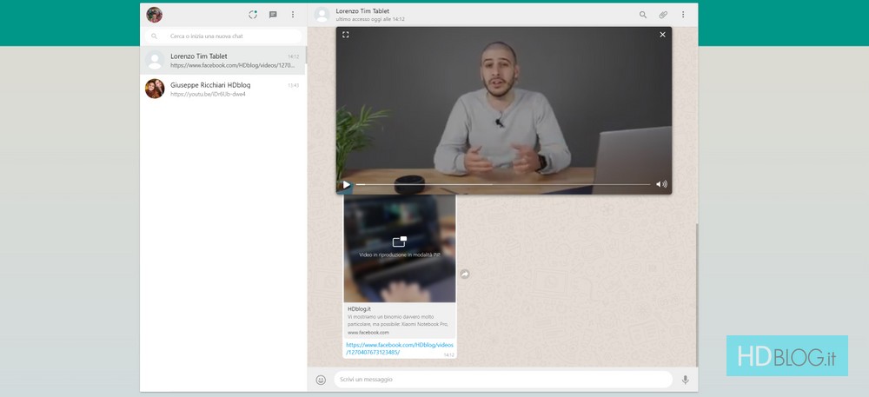Image resolution: width=869 pixels, height=397 pixels.
Task: Open the sidebar three-dot menu
Action: (x=293, y=15)
